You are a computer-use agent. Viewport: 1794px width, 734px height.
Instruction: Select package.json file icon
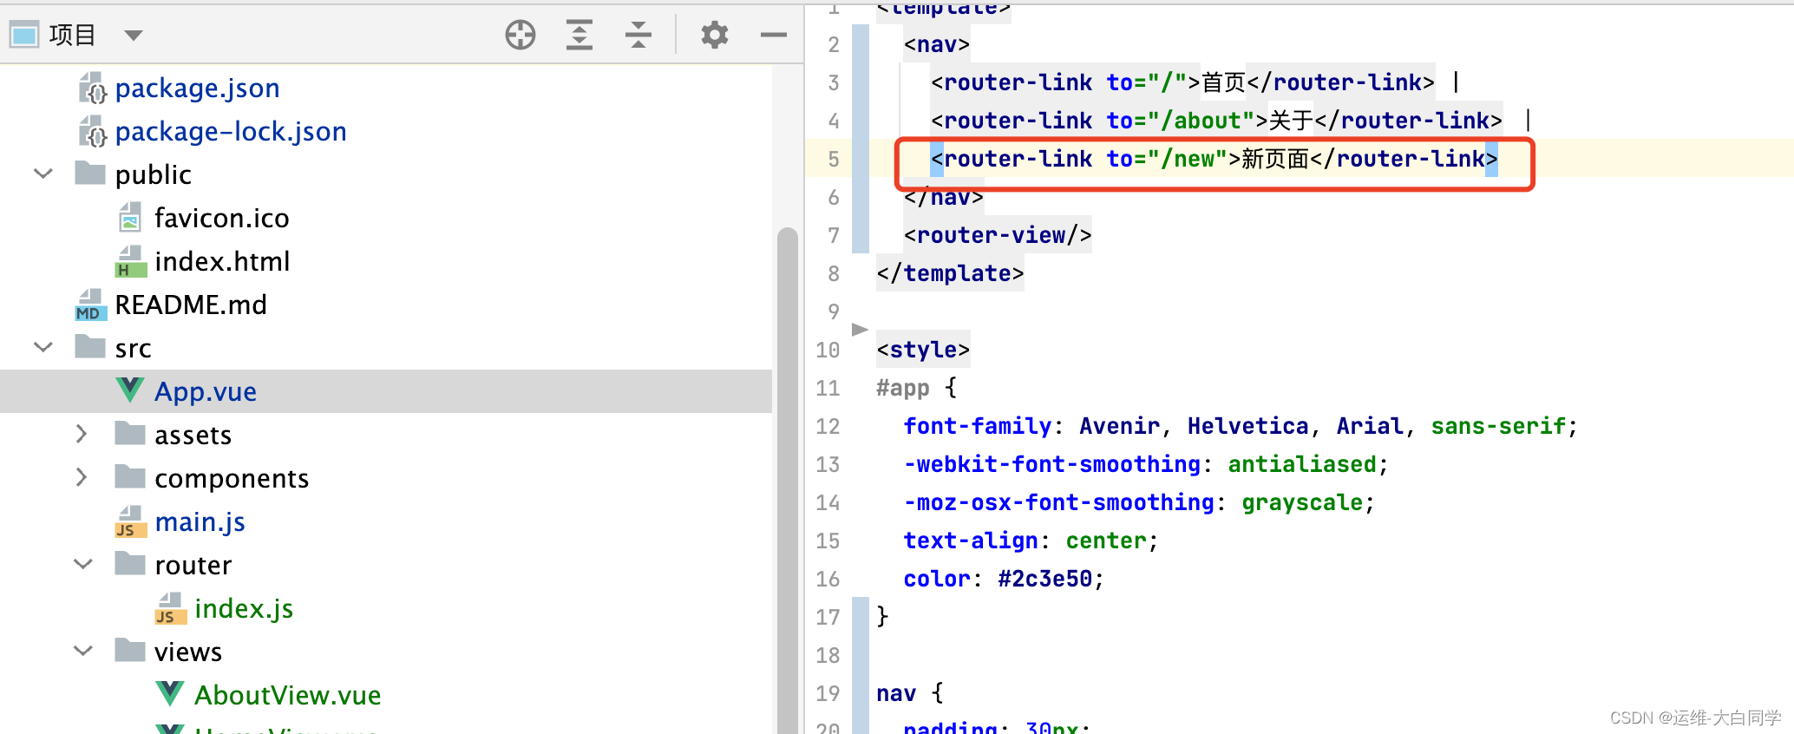(92, 88)
